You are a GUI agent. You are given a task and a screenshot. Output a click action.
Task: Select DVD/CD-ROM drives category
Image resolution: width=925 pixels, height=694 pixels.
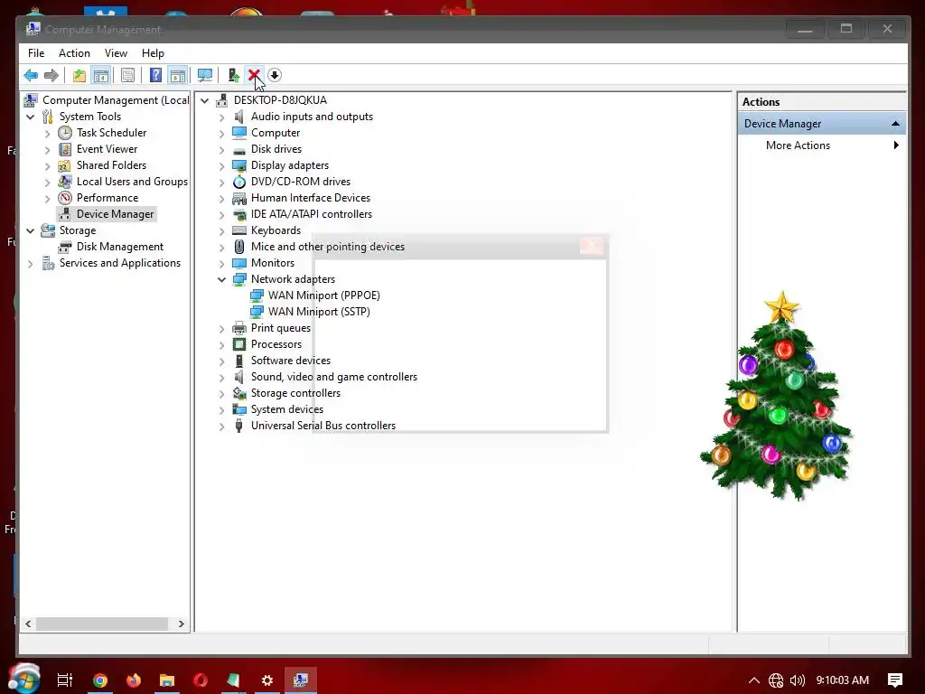(300, 182)
